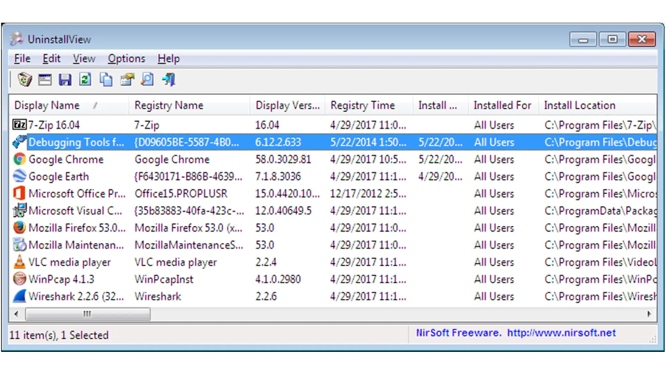This screenshot has width=666, height=374.
Task: Click the advanced options window toolbar icon
Action: coord(45,80)
